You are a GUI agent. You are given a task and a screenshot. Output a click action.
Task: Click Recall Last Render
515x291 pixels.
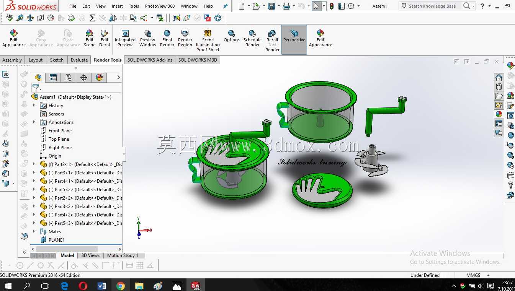coord(272,40)
